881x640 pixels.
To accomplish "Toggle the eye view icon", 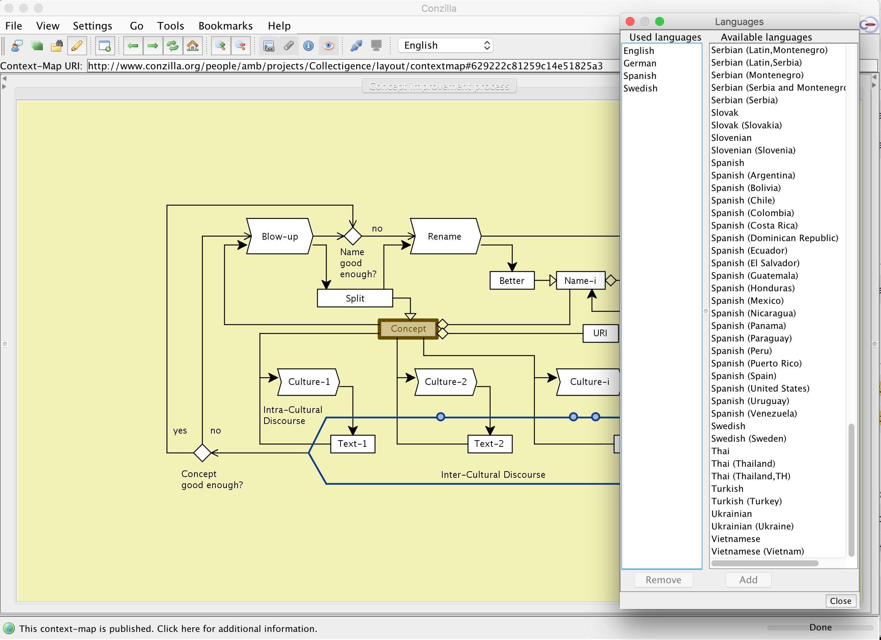I will click(329, 46).
